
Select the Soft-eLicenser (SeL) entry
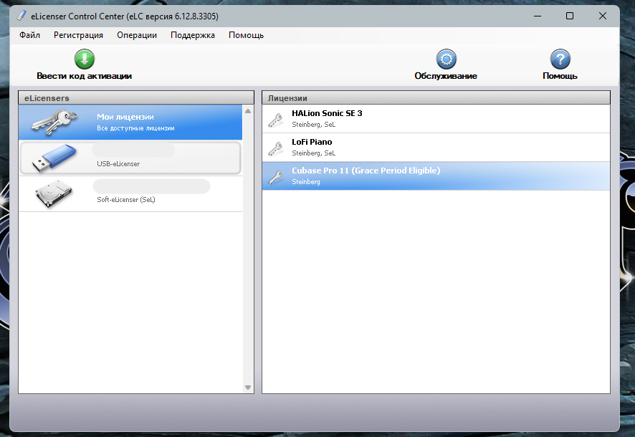(x=130, y=194)
